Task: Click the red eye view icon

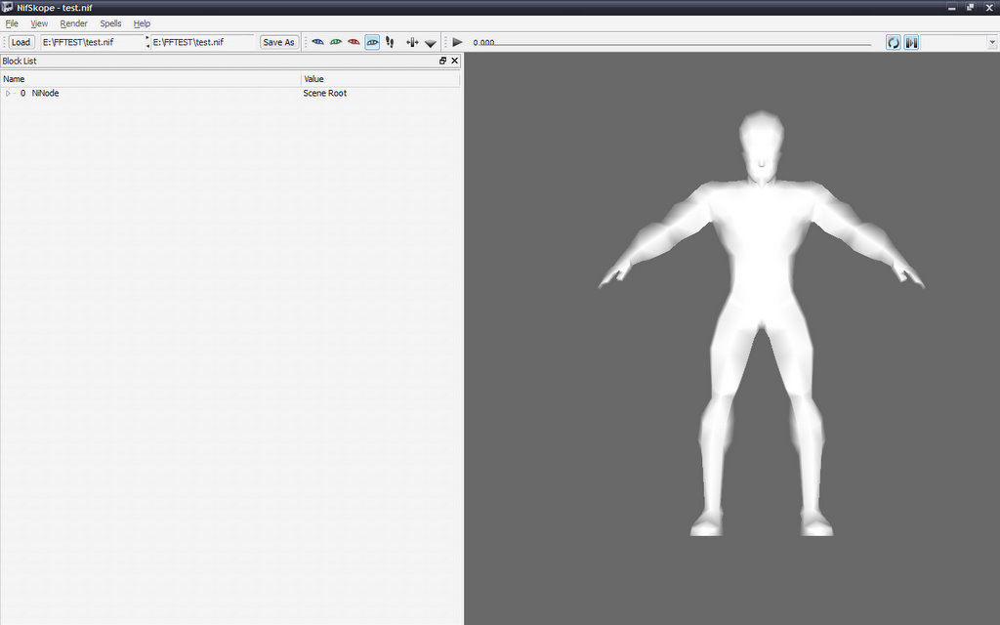Action: tap(354, 42)
